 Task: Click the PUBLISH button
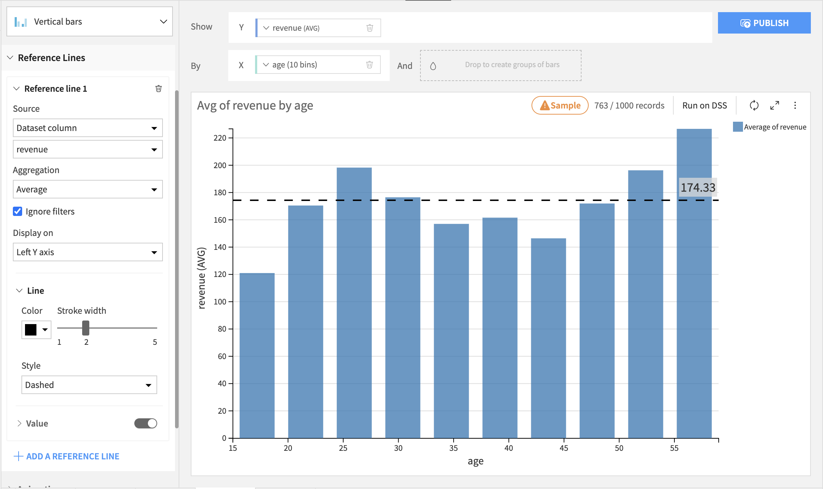764,23
